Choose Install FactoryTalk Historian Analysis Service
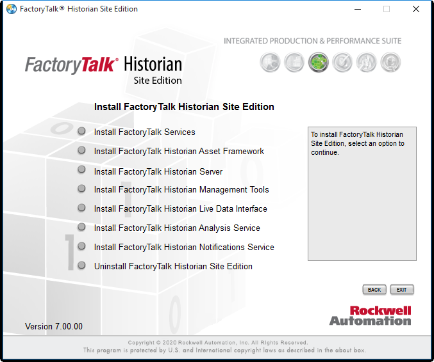434x362 pixels. (x=177, y=228)
